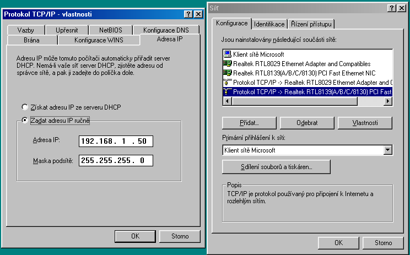
Task: Click the TCP/IP RTL8029 protocol icon
Action: point(228,82)
